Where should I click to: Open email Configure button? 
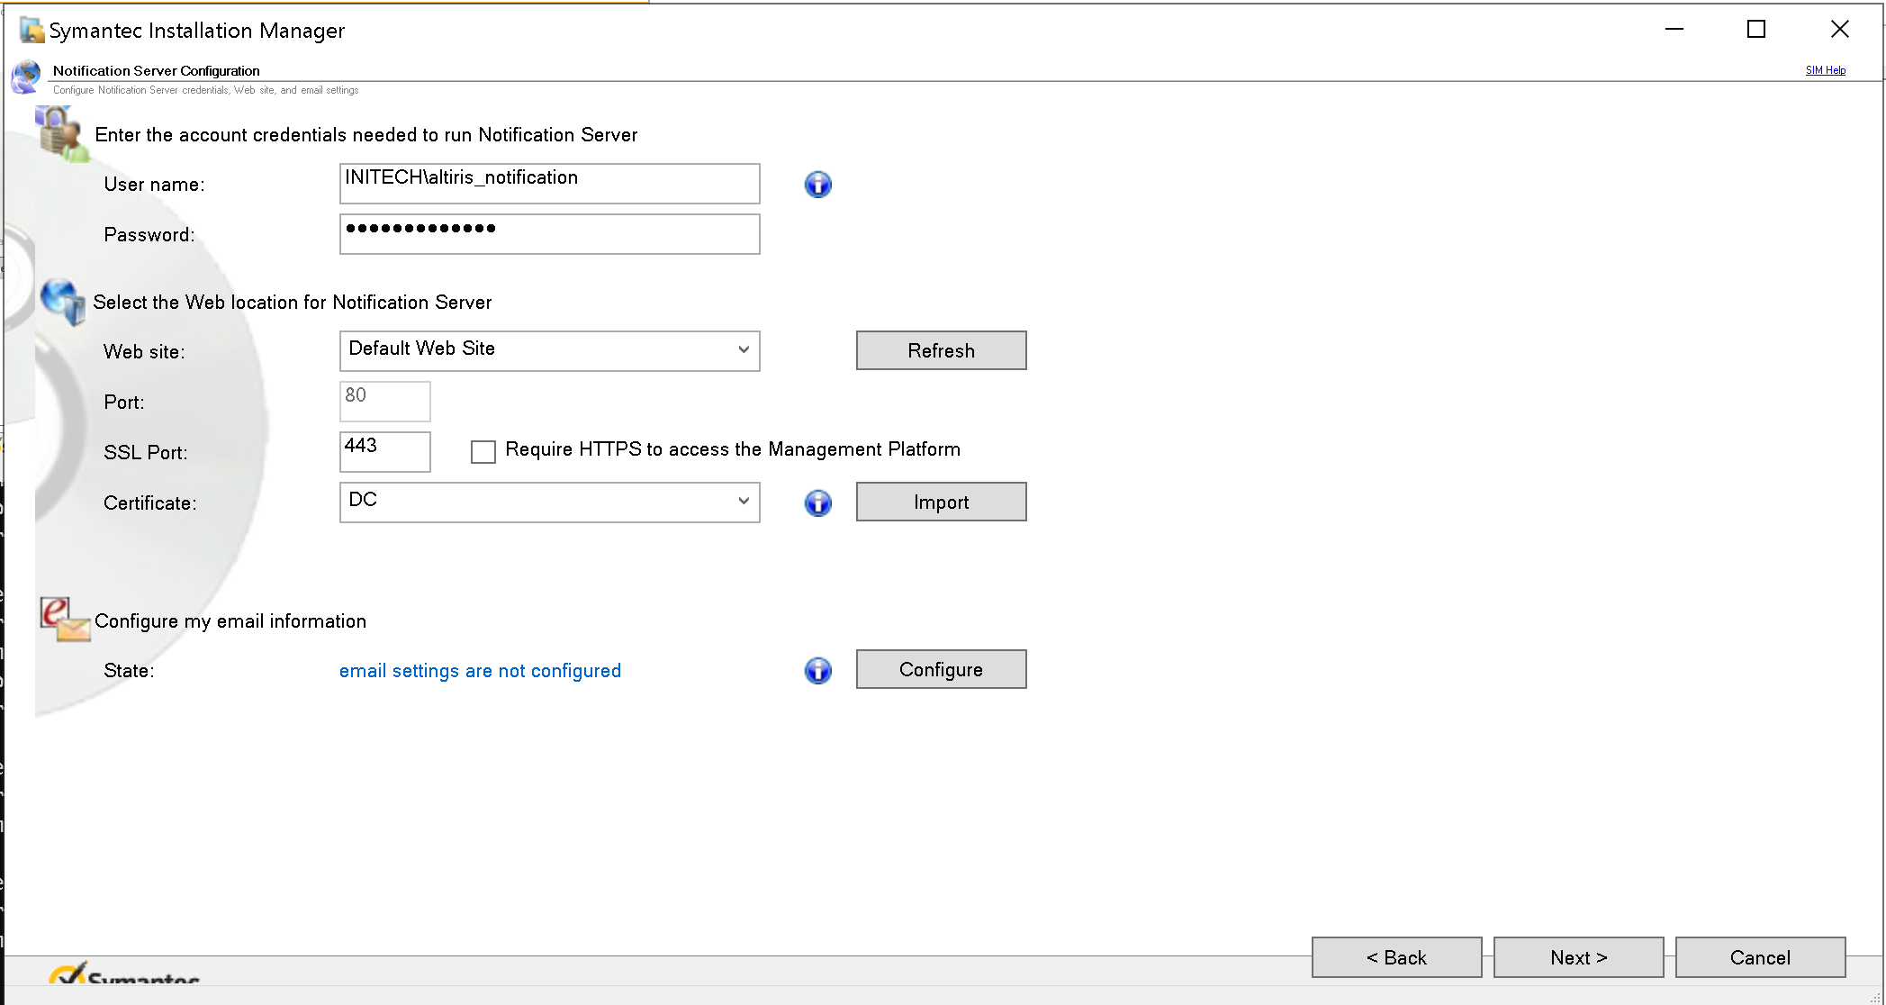(x=941, y=669)
